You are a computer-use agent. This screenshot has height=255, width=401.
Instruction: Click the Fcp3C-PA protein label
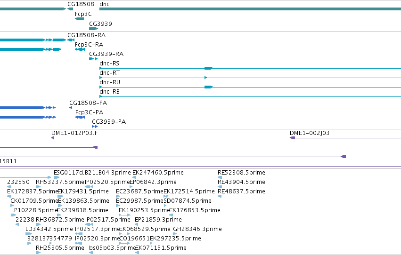(89, 112)
